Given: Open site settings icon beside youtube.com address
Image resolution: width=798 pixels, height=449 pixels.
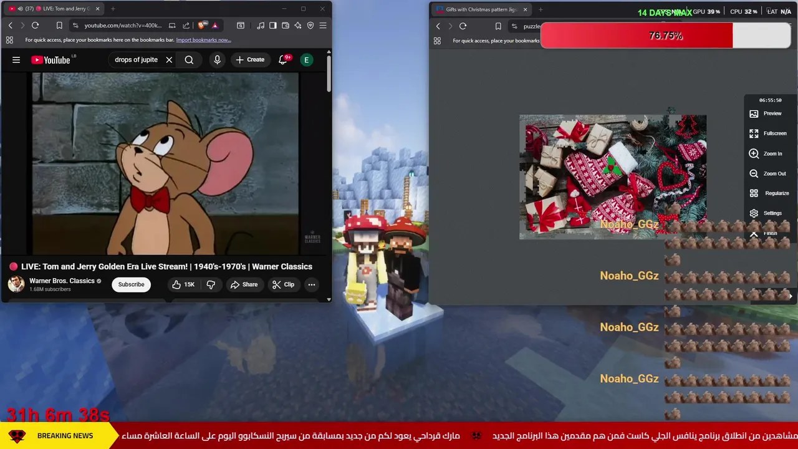Looking at the screenshot, I should click(75, 26).
